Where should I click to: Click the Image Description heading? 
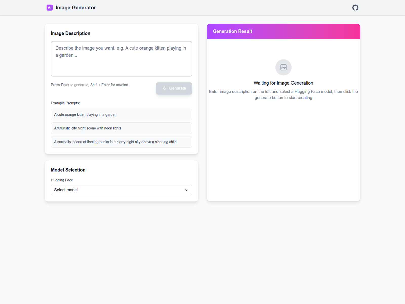point(70,33)
